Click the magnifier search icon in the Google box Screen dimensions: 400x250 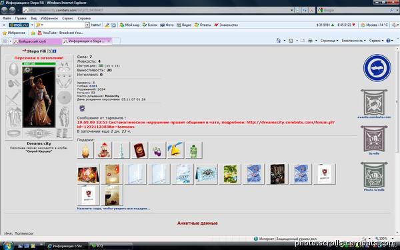click(x=391, y=10)
